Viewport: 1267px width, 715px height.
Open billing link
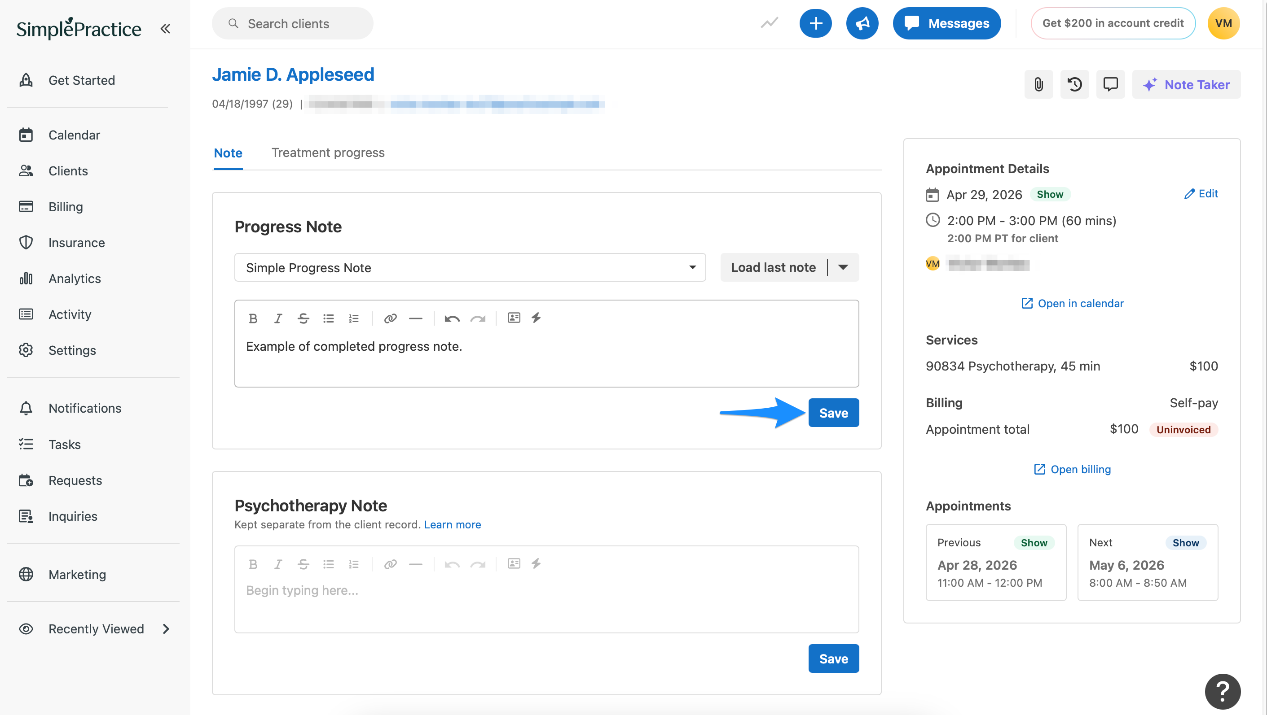[x=1072, y=469]
